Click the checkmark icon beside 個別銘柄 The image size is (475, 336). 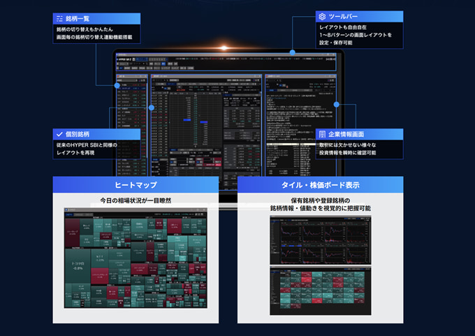[59, 134]
